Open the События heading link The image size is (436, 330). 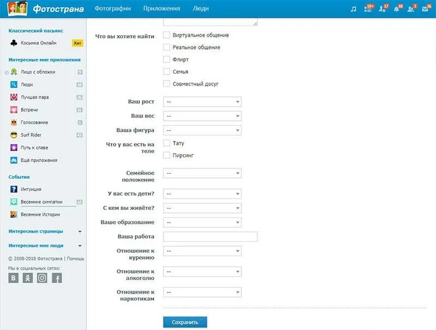pyautogui.click(x=19, y=177)
